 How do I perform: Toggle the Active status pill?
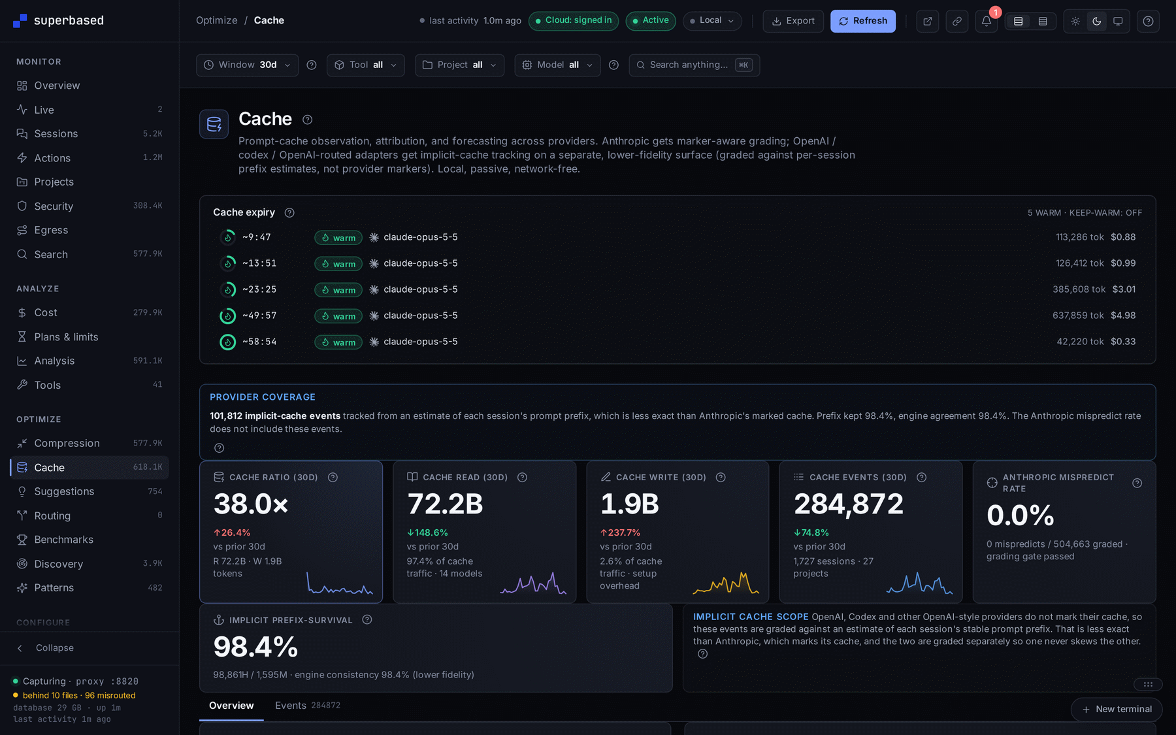(651, 21)
